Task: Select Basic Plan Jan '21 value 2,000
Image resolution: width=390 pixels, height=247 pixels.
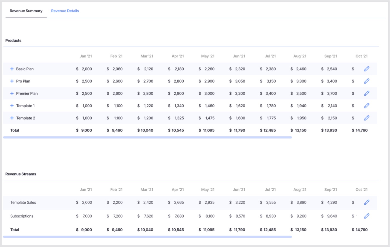Action: tap(87, 69)
